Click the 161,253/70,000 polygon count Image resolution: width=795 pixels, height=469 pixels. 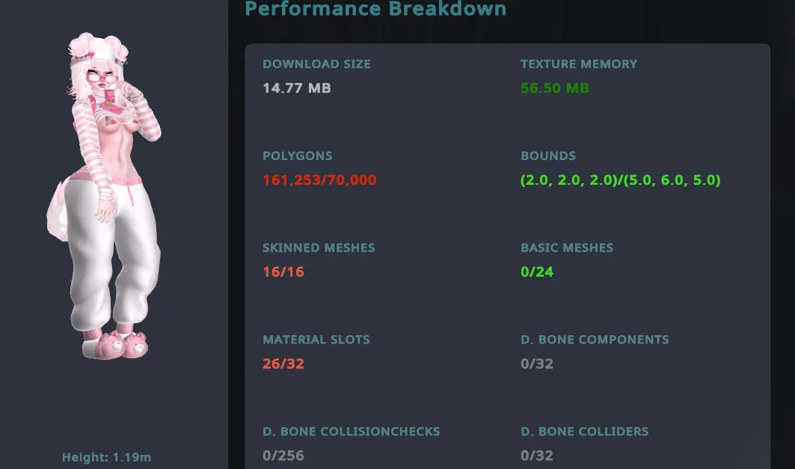pos(319,180)
